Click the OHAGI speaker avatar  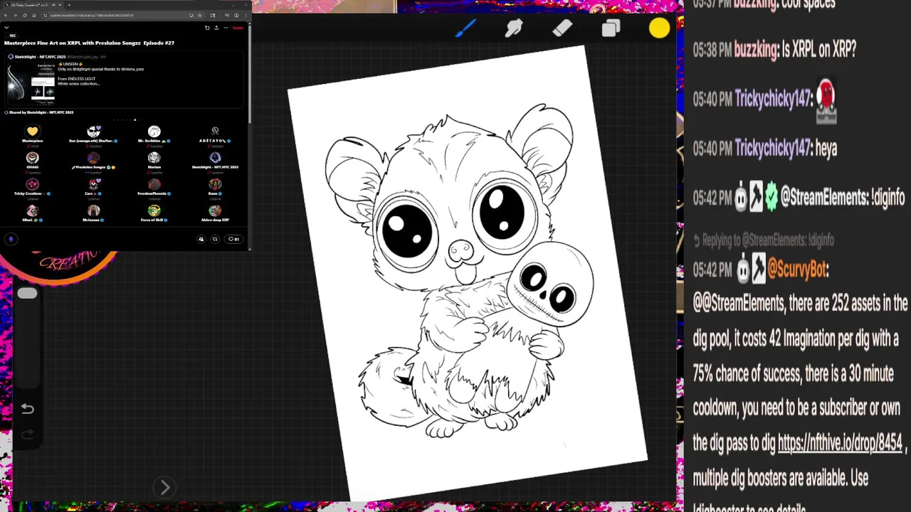pyautogui.click(x=32, y=158)
